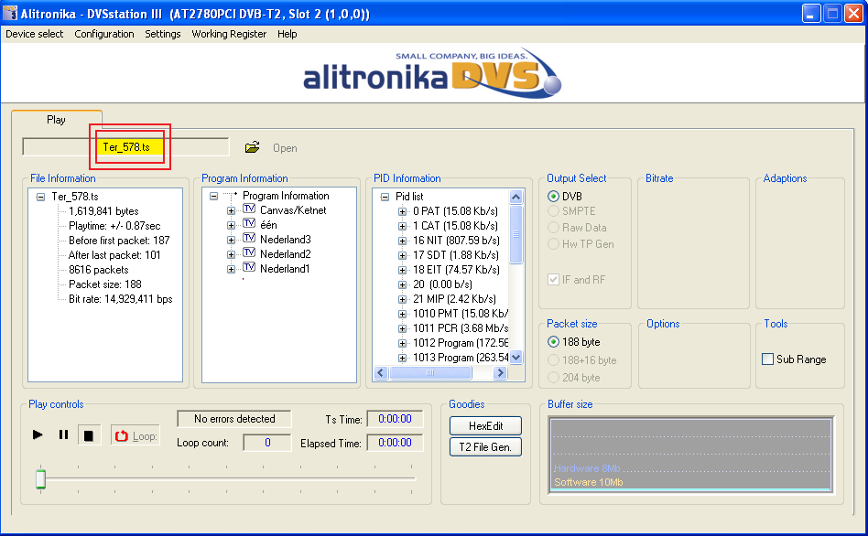Switch to the Play tab
The image size is (868, 536).
click(x=56, y=120)
